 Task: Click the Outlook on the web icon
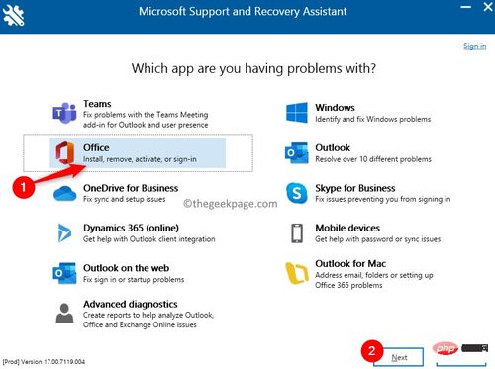[64, 273]
